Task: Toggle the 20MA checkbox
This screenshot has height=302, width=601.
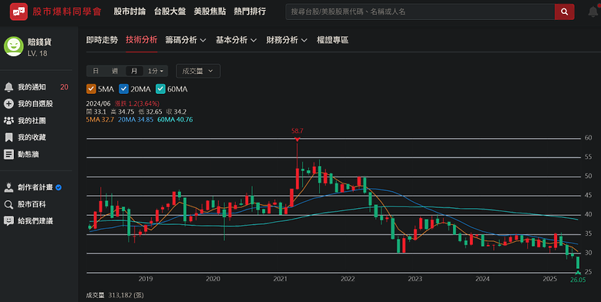Action: coord(123,89)
